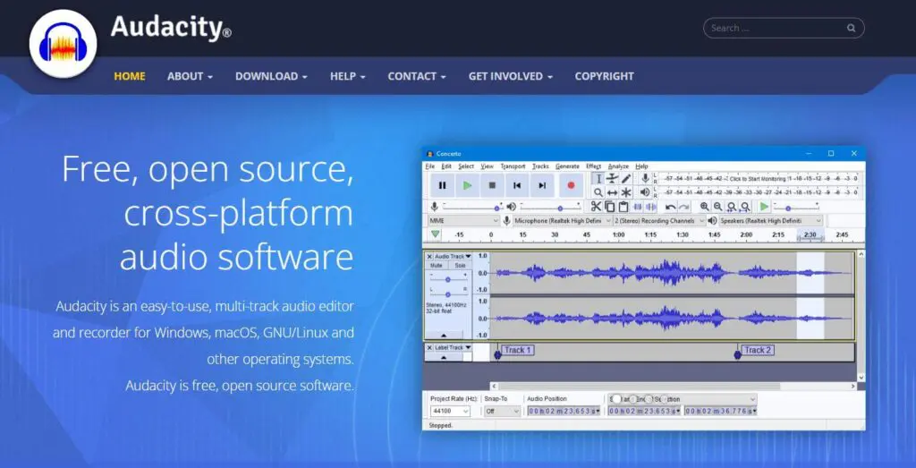Go to the HOME page link
The height and width of the screenshot is (468, 916).
point(130,76)
